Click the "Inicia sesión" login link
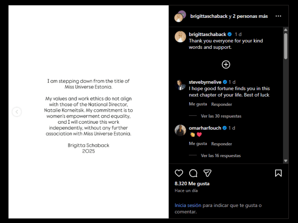Screen dimensions: 298x223 pyautogui.click(x=188, y=205)
